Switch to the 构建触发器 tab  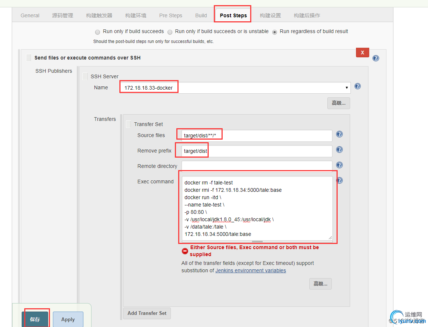[x=99, y=15]
